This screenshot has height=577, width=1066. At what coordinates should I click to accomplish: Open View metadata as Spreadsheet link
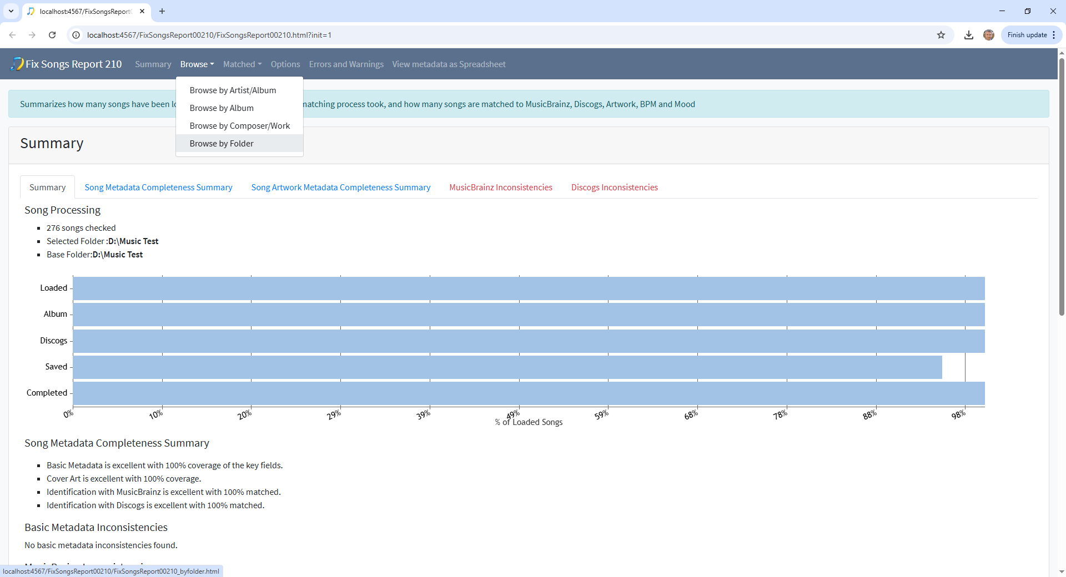point(449,64)
